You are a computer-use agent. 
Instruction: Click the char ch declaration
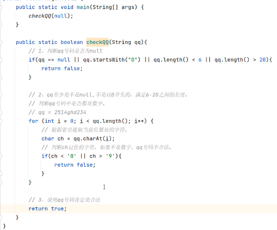pos(52,139)
